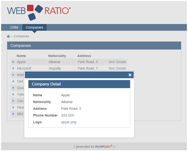This screenshot has height=151, width=188.
Task: Expand the Hewlett row arrow
Action: (x=13, y=107)
